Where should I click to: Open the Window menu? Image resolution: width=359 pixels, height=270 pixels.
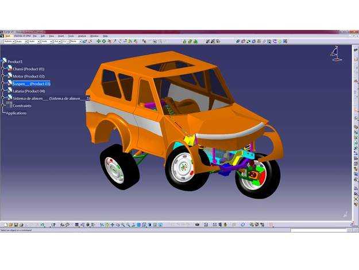click(x=94, y=36)
